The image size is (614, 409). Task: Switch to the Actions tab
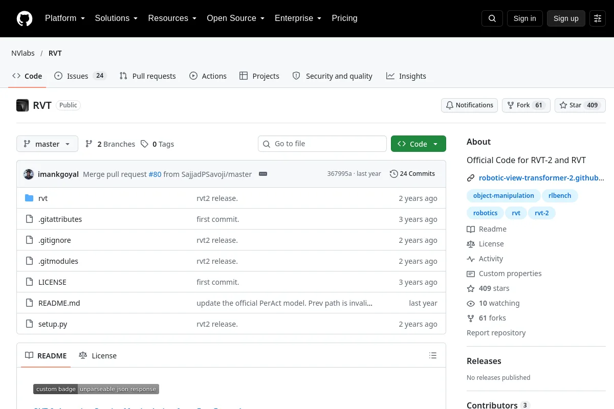(208, 76)
